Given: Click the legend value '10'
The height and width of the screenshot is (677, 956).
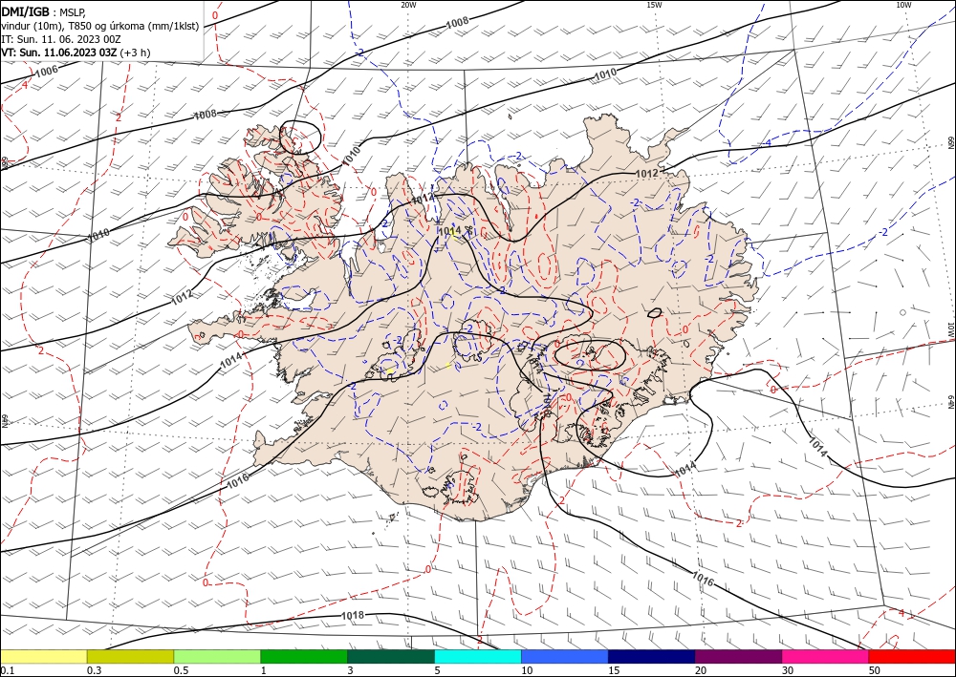Looking at the screenshot, I should (x=527, y=670).
